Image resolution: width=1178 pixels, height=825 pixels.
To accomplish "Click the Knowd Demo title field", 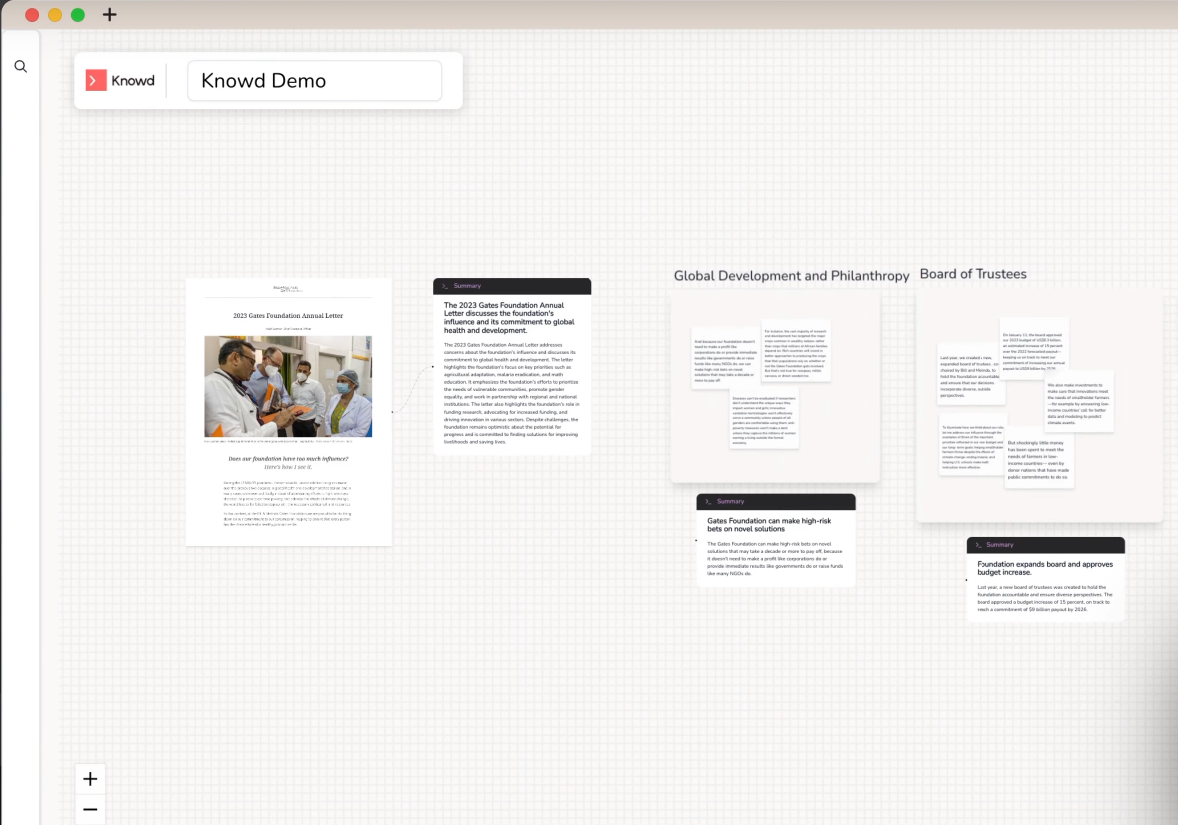I will pos(313,81).
